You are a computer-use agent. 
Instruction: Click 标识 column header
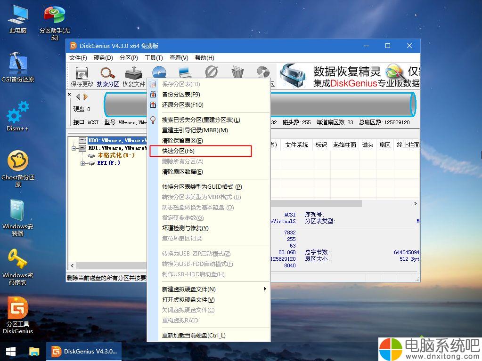[321, 145]
